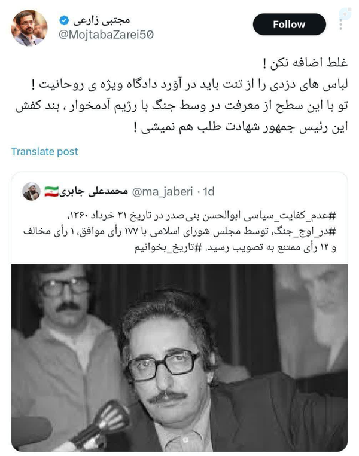Open the three-dot more options menu
The height and width of the screenshot is (456, 359).
pos(340,25)
